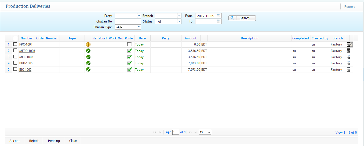364x146 pixels.
Task: Toggle the Posted checkbox of MFPD-1006
Action: point(129,51)
